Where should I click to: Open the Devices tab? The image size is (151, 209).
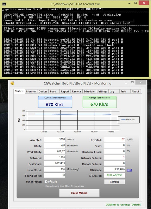43,91
